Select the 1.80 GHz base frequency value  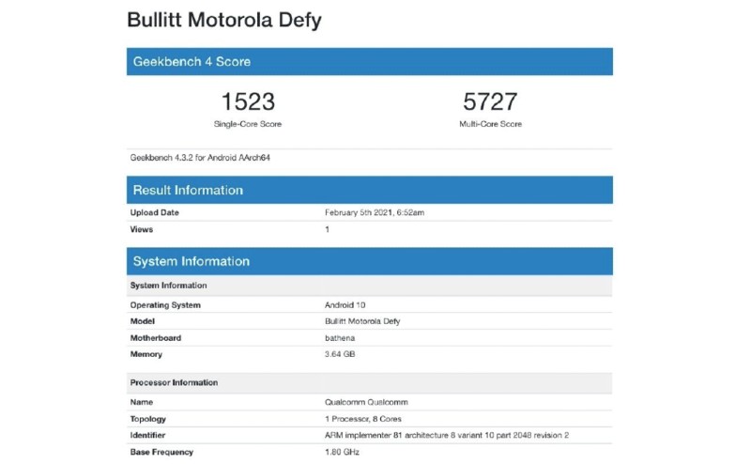(340, 452)
